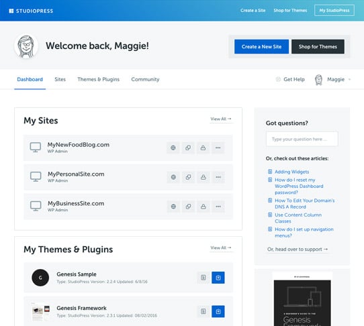Click the MyBusinessSite.com site name
Screen dimensions: 364x326
click(76, 203)
